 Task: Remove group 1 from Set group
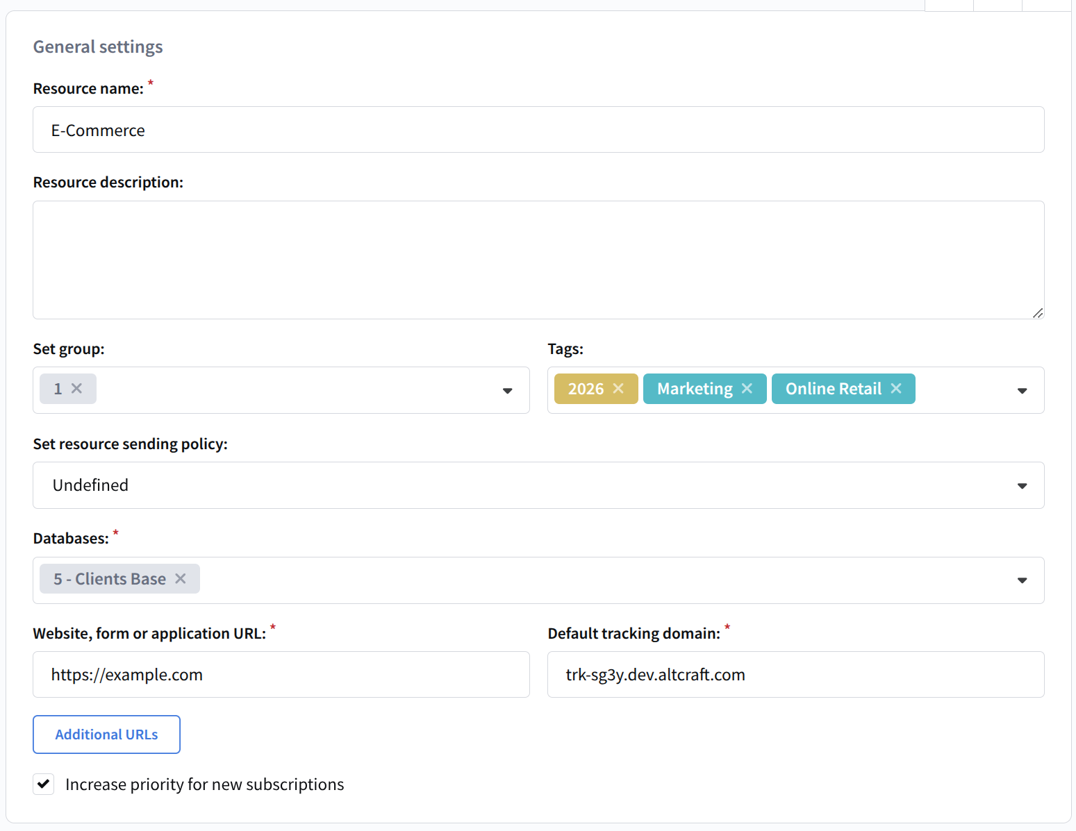click(x=77, y=389)
